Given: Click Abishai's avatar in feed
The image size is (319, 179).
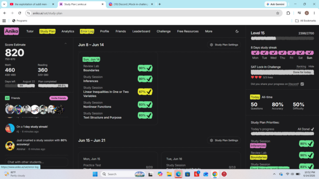Looking at the screenshot, I should coord(10,145).
